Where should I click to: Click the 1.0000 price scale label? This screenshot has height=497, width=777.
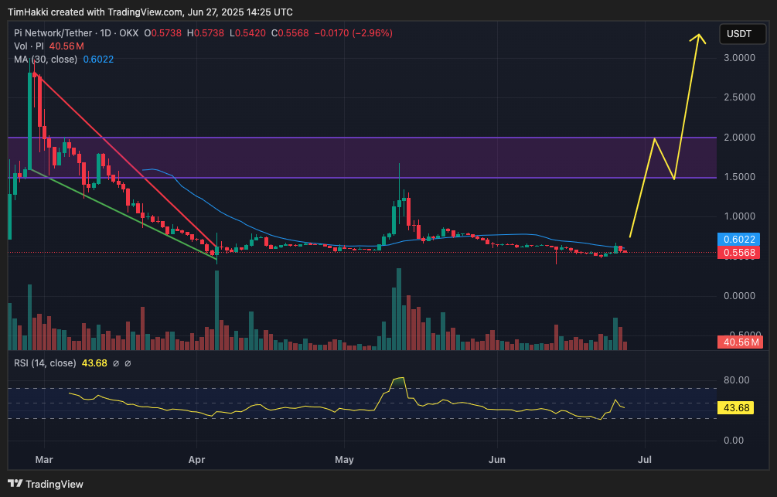coord(739,216)
